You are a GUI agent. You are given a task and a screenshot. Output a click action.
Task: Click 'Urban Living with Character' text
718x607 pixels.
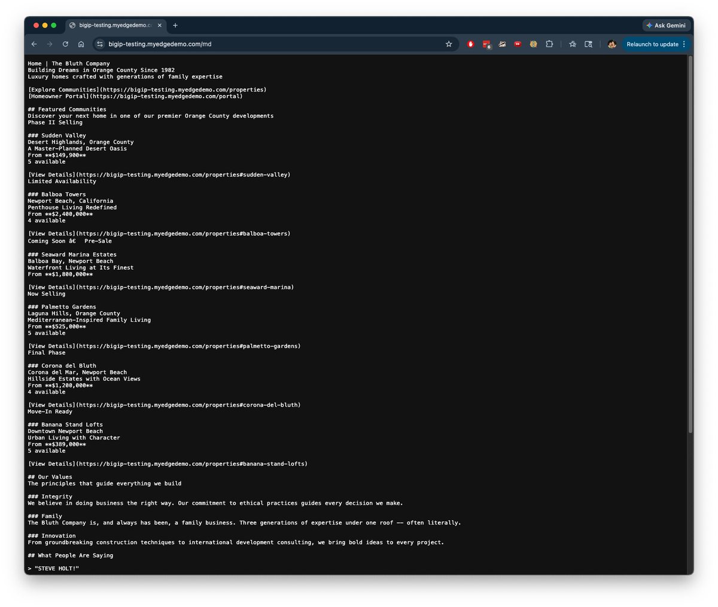(74, 438)
